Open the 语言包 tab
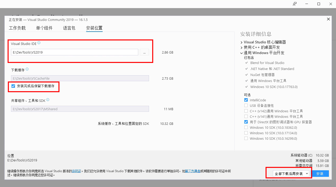This screenshot has width=336, height=187. [x=69, y=28]
